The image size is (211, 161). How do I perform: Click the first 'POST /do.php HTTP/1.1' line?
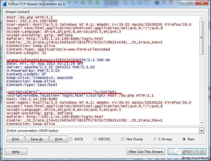(30, 17)
